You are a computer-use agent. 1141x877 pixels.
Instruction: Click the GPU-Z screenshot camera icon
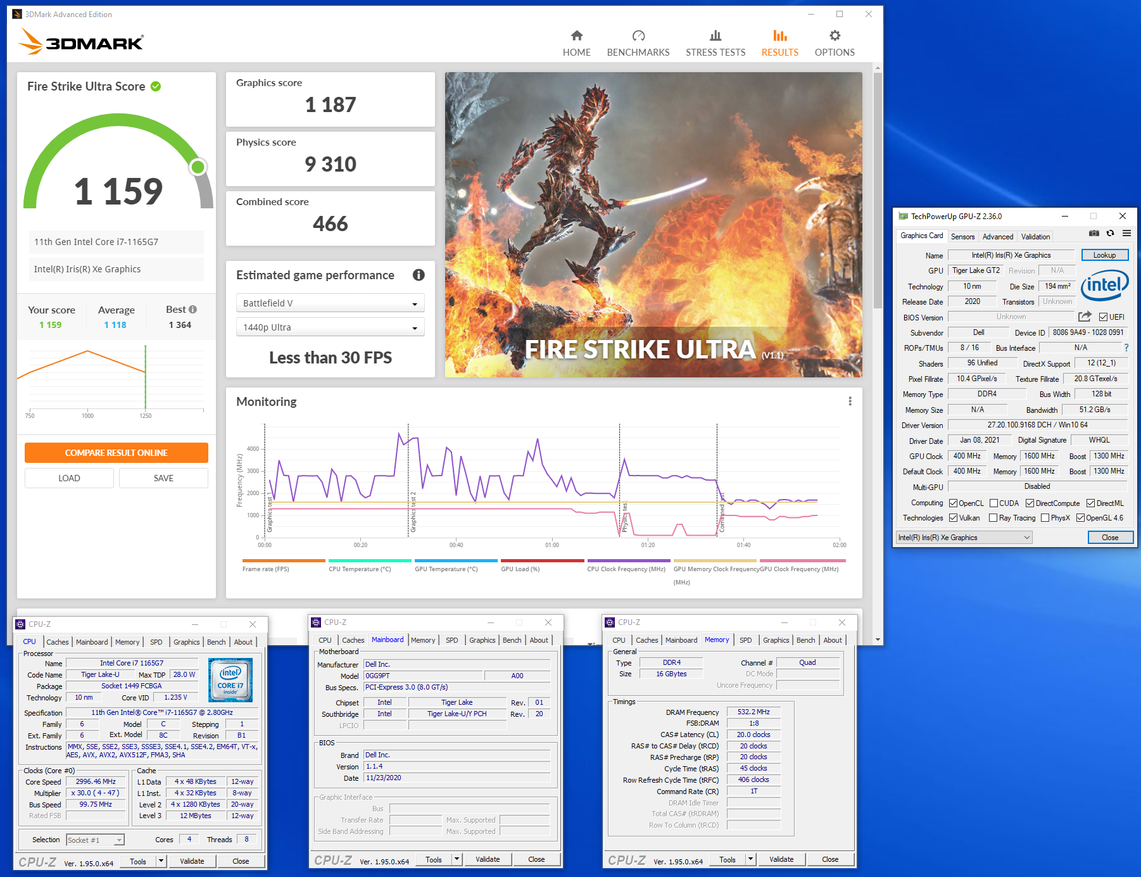(x=1094, y=234)
